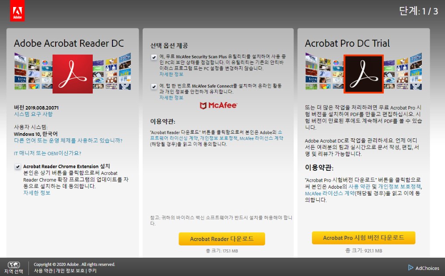
Task: Click the 버전 2019.008.20071 text
Action: 36,108
